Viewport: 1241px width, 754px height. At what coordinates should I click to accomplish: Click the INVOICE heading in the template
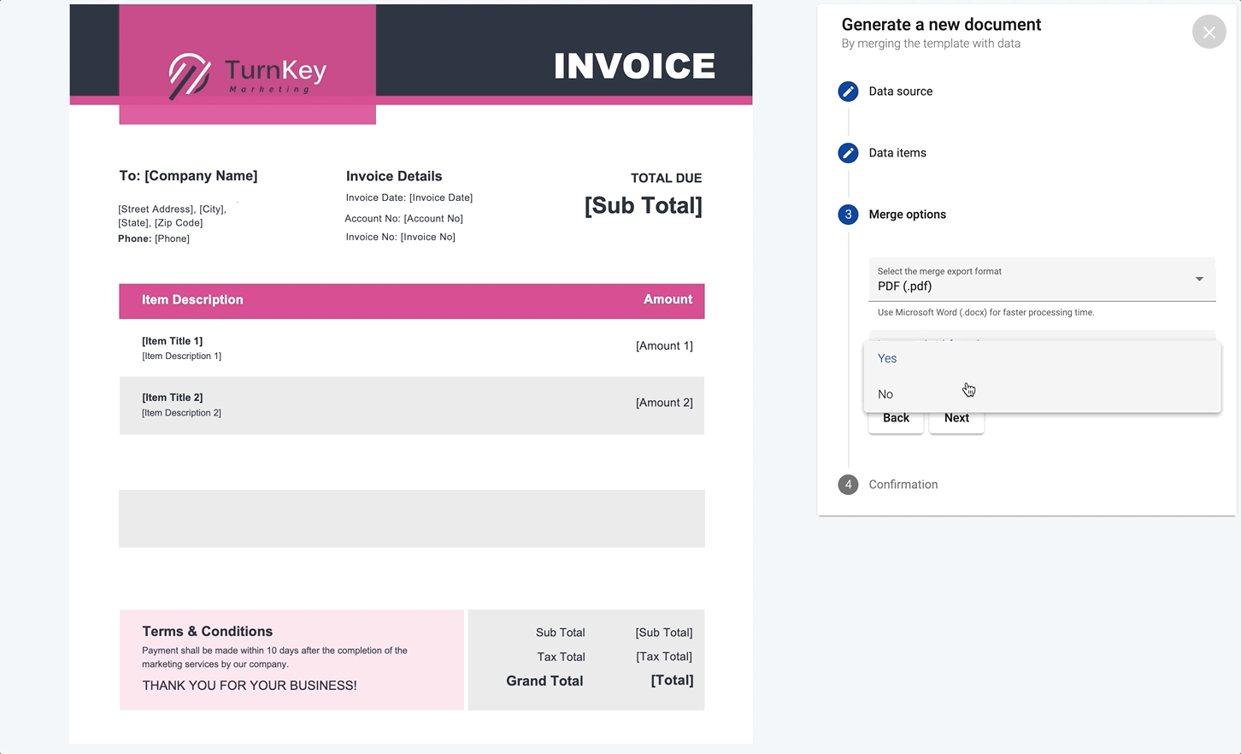point(634,66)
